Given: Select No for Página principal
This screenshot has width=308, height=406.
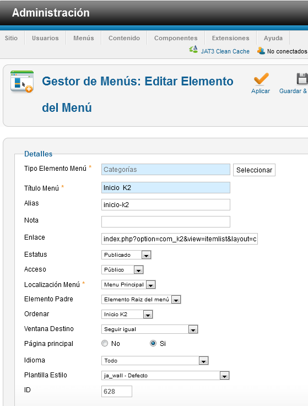Looking at the screenshot, I should click(105, 343).
